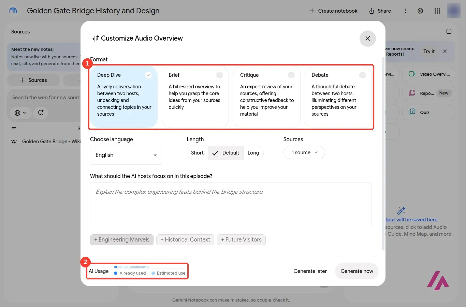Open the Reports tile marked New
This screenshot has width=466, height=307.
(x=429, y=93)
